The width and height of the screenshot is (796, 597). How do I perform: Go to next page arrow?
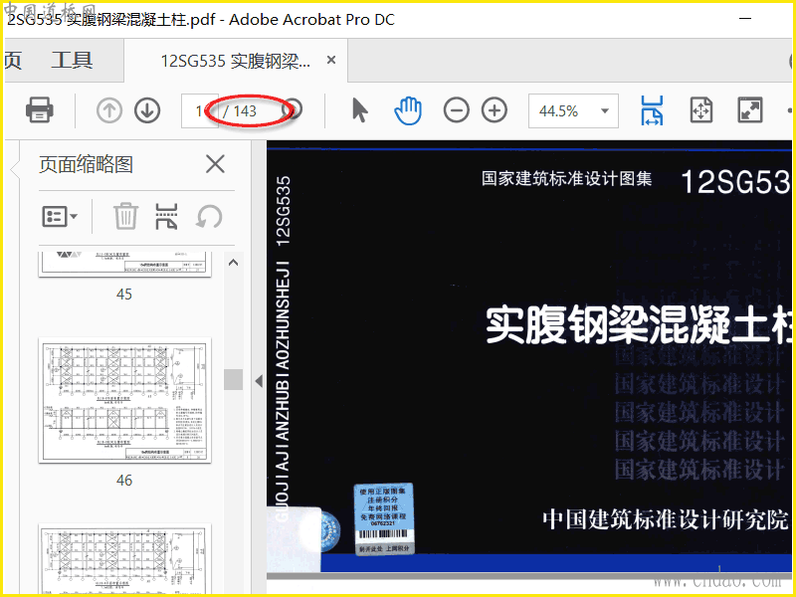(147, 110)
